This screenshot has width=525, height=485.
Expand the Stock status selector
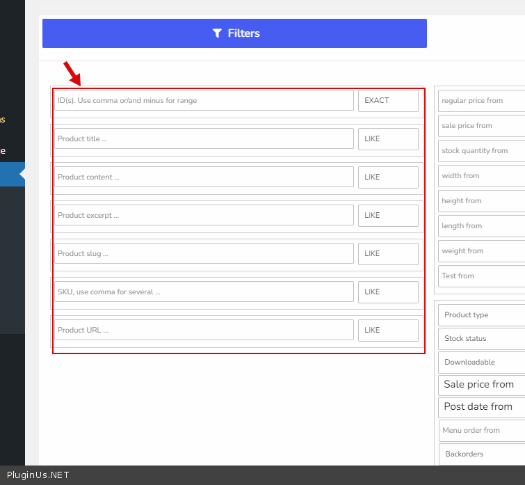point(482,338)
